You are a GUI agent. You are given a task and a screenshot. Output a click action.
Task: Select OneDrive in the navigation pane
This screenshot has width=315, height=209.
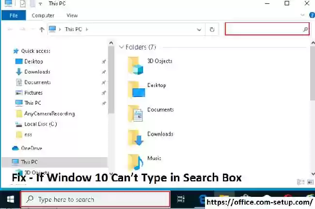pos(31,148)
